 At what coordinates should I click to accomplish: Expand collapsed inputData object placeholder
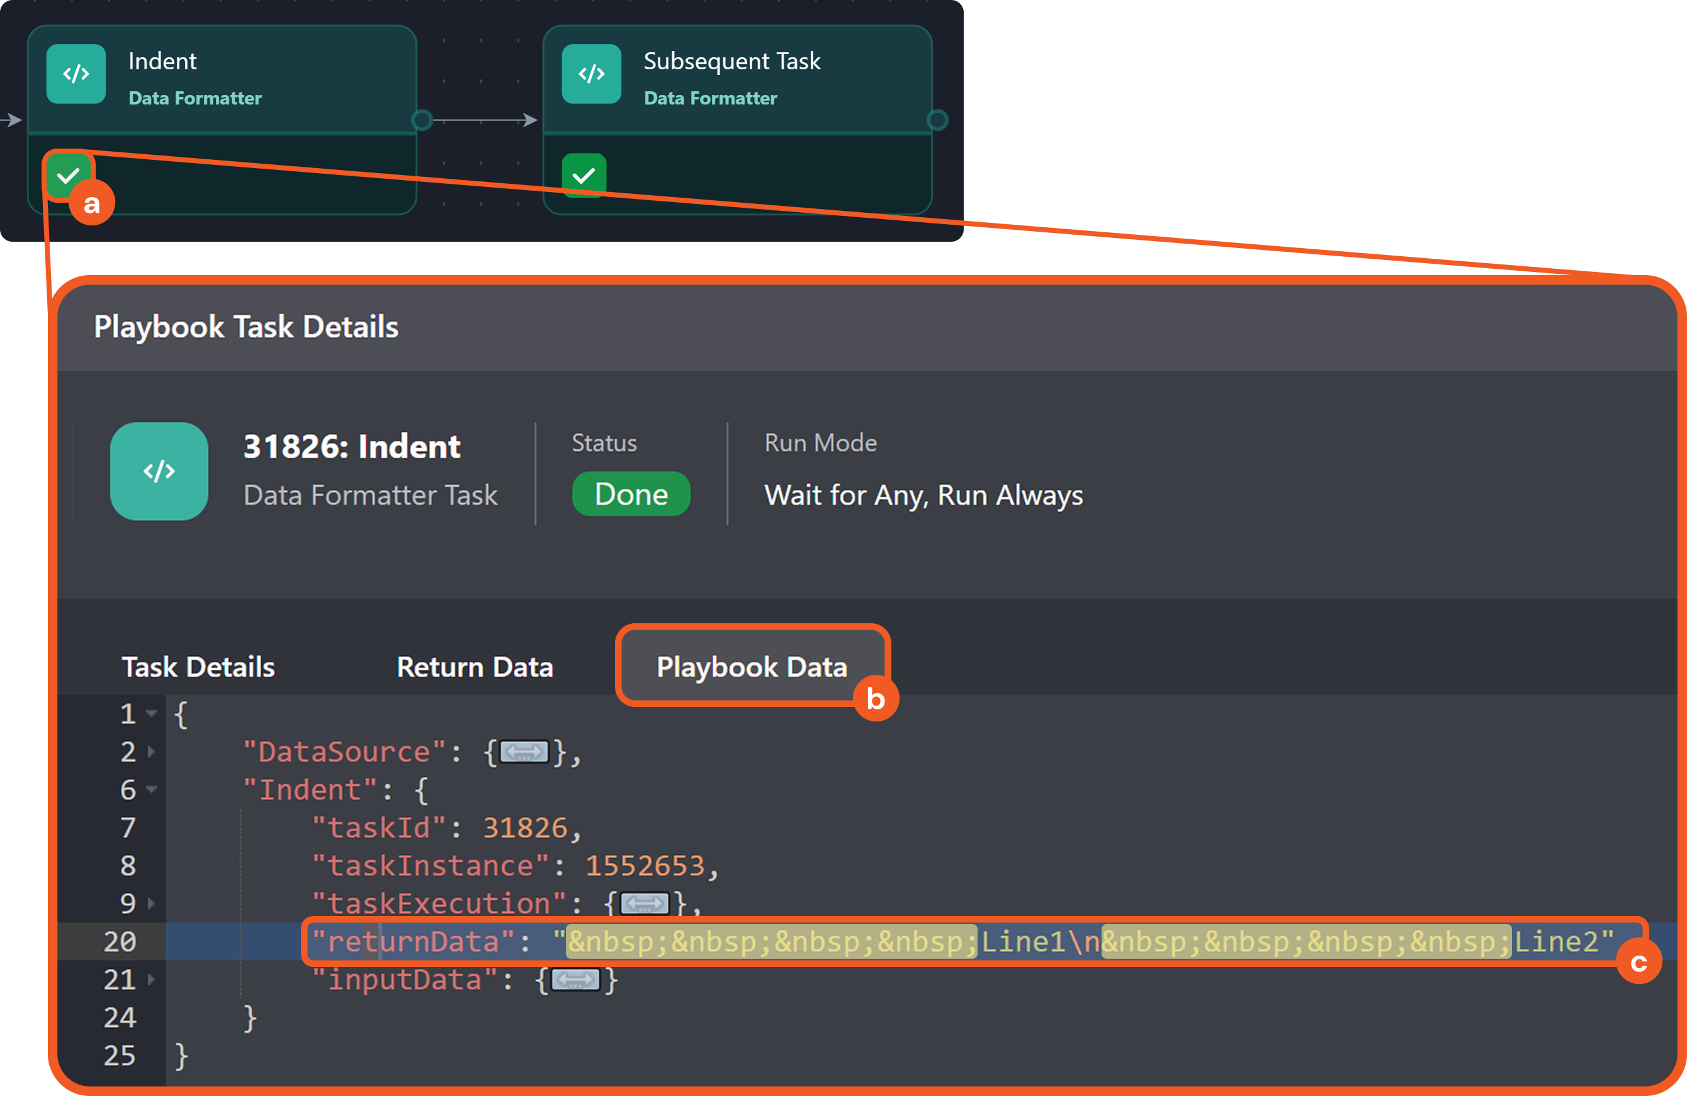(x=575, y=980)
